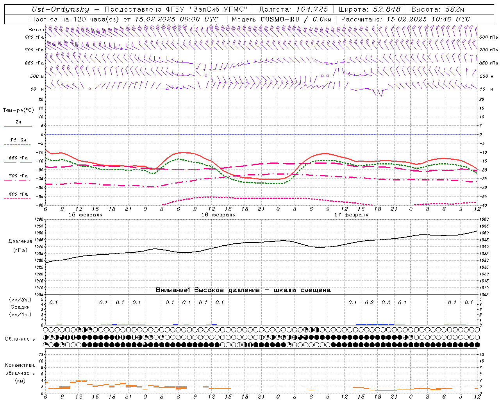500x400 pixels.
Task: Click the (гПа) unit under Давление
Action: click(x=20, y=250)
